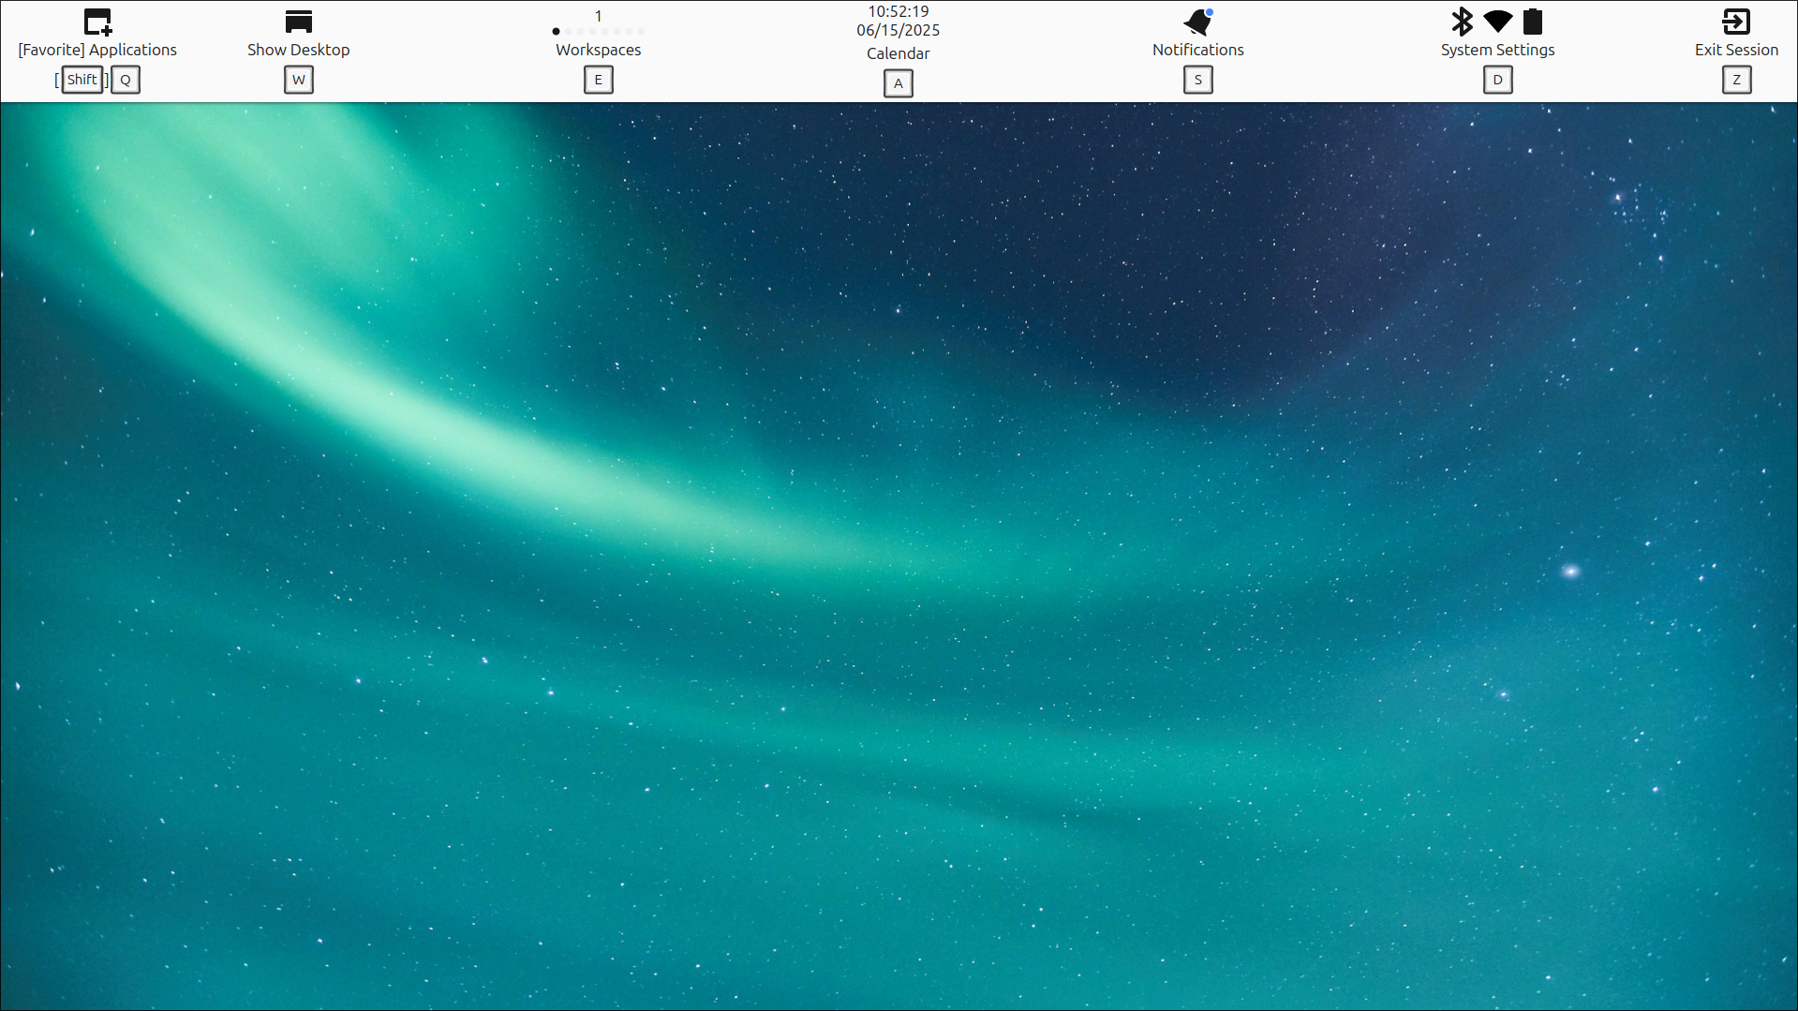The width and height of the screenshot is (1798, 1011).
Task: Click the A shortcut key hint
Action: point(898,83)
